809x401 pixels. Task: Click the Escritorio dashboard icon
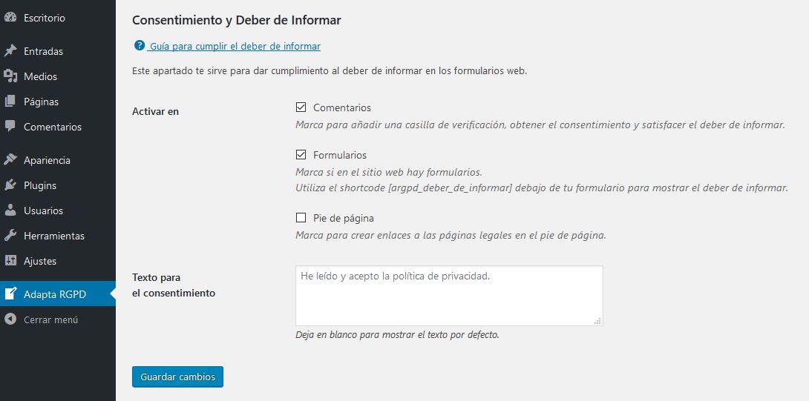pos(10,18)
